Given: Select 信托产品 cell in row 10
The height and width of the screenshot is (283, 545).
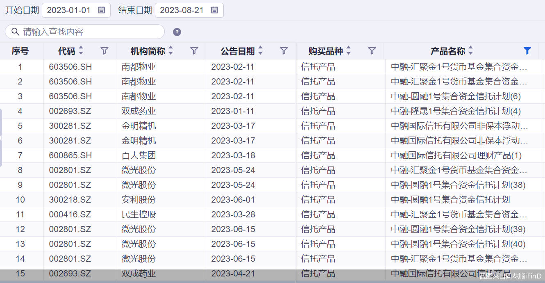Looking at the screenshot, I should point(318,200).
